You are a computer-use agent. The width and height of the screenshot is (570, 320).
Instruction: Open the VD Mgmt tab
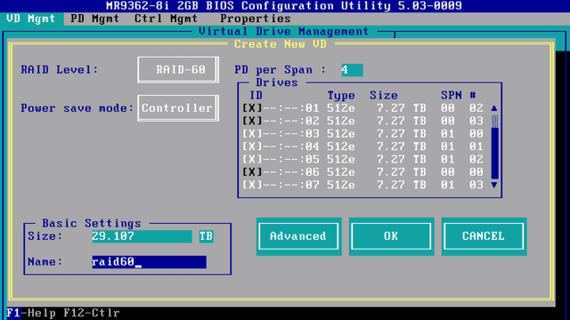[31, 19]
